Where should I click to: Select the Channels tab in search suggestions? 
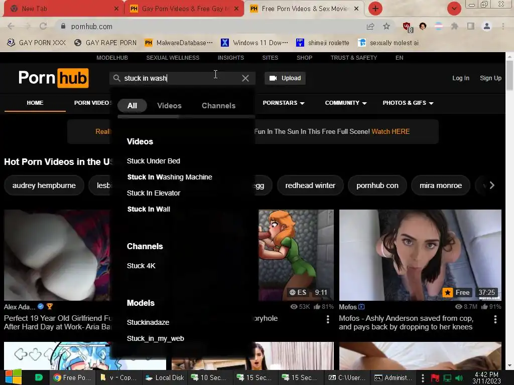tap(219, 105)
